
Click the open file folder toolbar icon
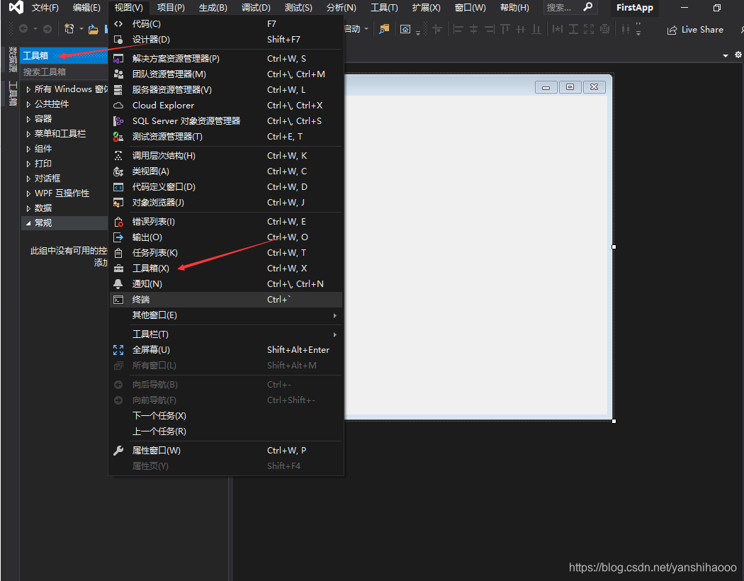point(94,30)
